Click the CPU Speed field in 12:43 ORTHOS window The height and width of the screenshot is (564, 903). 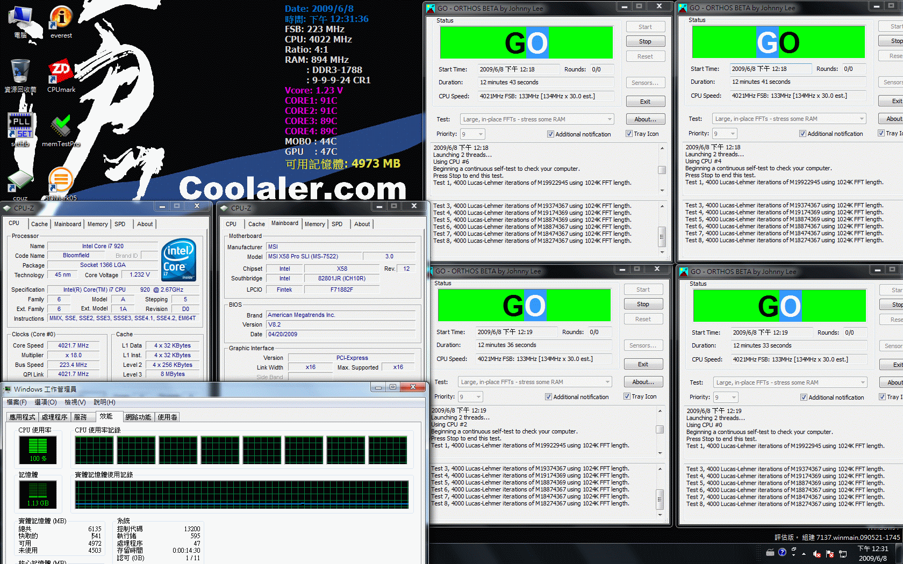[x=545, y=96]
